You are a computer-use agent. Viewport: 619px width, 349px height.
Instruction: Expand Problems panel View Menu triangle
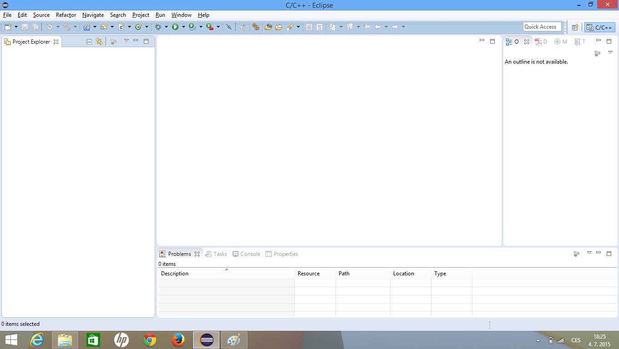click(589, 253)
